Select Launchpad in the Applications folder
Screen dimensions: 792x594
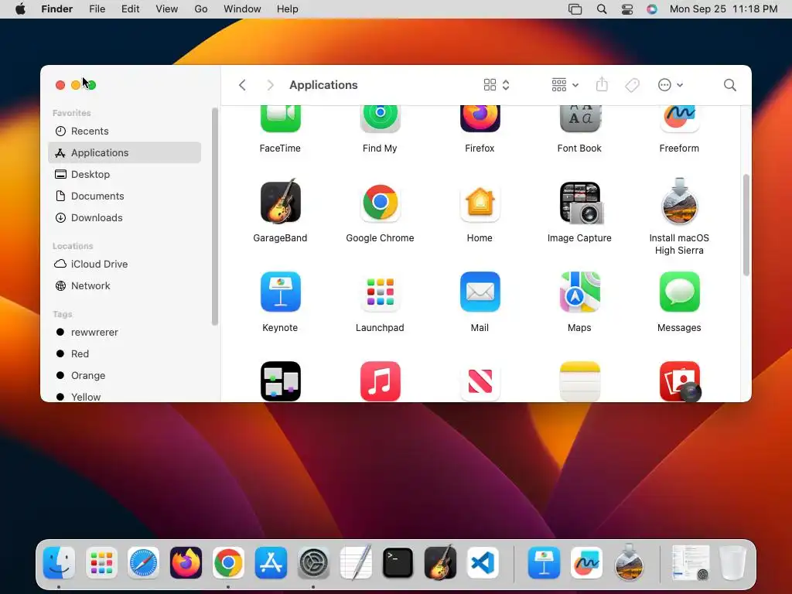[x=380, y=292]
